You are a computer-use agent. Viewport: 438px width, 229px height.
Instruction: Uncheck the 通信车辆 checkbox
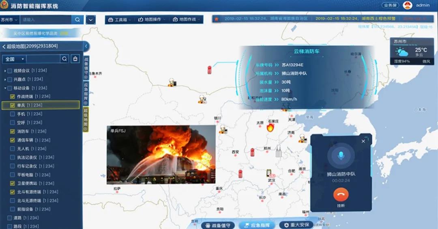coord(13,140)
